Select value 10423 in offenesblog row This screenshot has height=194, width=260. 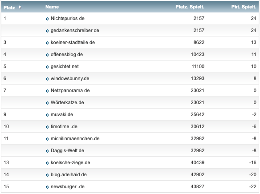198,54
